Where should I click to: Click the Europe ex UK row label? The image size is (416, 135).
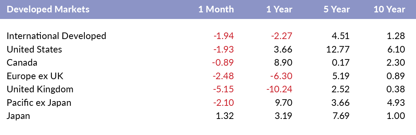(x=35, y=76)
